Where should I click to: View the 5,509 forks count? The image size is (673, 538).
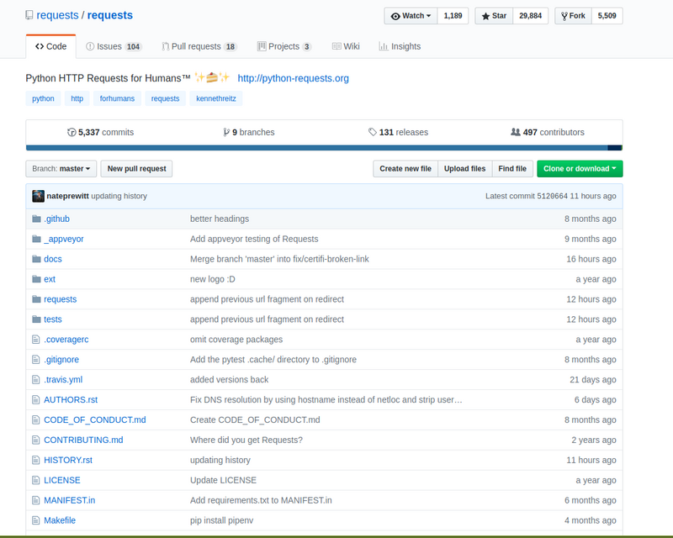pos(607,16)
